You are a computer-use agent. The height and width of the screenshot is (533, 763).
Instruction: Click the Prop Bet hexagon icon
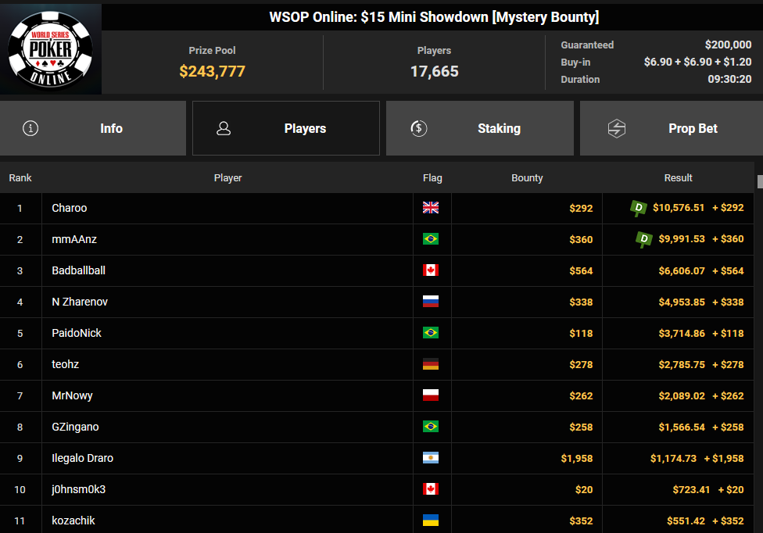[617, 128]
